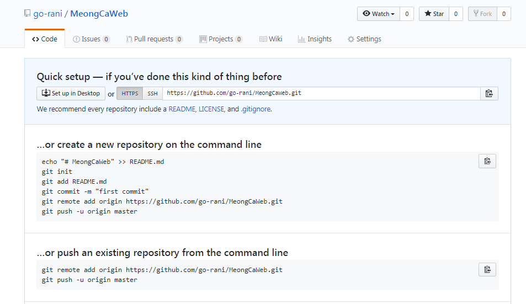Open the Projects tab
This screenshot has height=304, width=526.
coord(221,39)
